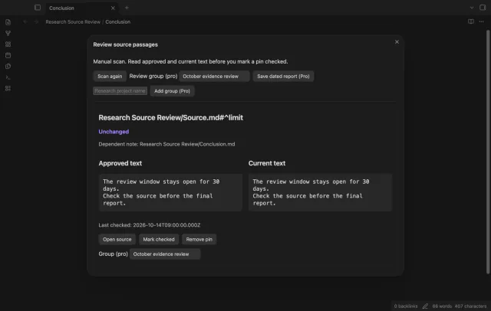491x311 pixels.
Task: Open the more options three-dot menu
Action: (x=481, y=21)
